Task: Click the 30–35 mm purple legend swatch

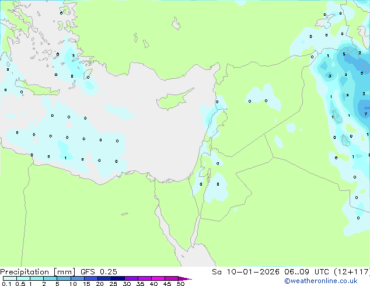Action: 131,278
